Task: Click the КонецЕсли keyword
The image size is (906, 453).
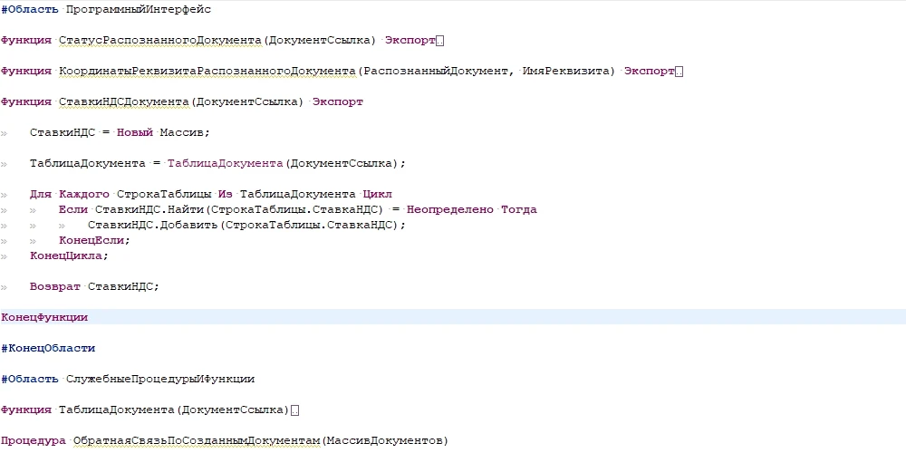Action: pos(92,240)
